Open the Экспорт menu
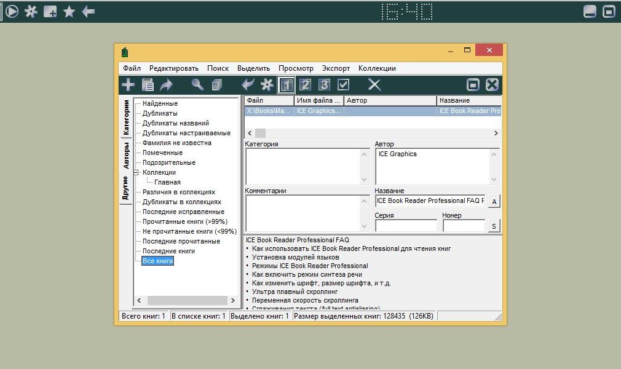The width and height of the screenshot is (621, 369). tap(336, 68)
